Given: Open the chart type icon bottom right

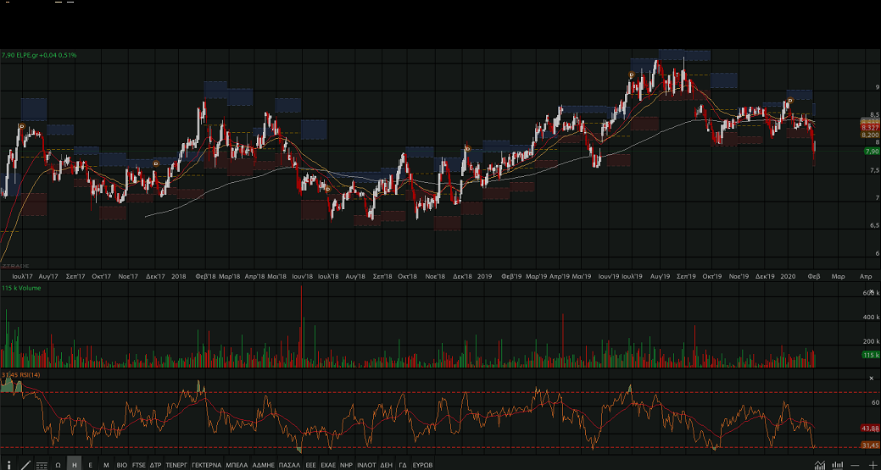Looking at the screenshot, I should tap(820, 465).
